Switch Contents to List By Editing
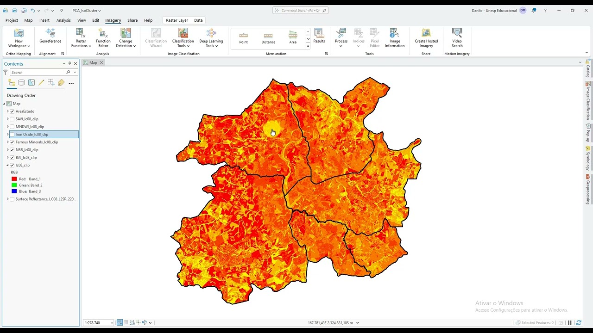This screenshot has height=333, width=593. [41, 83]
